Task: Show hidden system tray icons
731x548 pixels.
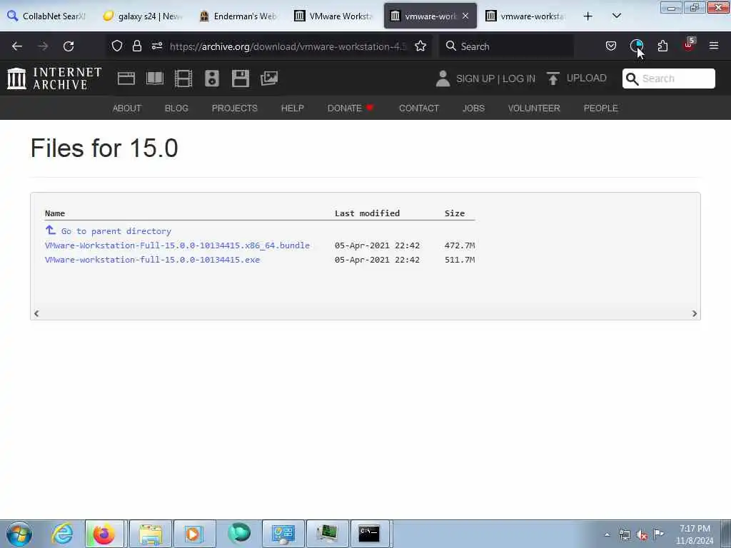Action: coord(607,535)
